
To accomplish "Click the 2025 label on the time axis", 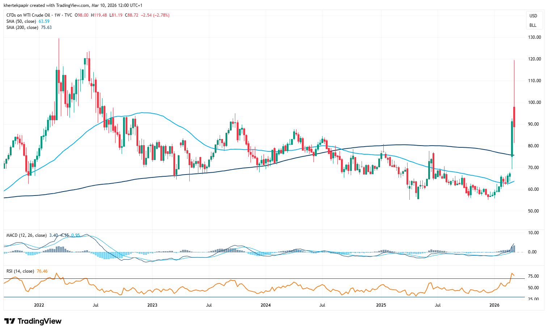I will click(x=381, y=305).
